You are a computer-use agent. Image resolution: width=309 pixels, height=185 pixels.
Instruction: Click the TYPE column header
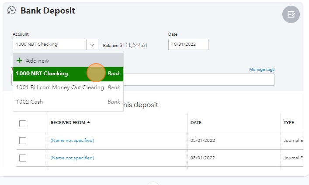[x=289, y=123]
